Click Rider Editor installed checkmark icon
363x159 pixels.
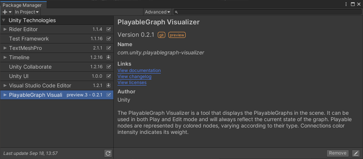pyautogui.click(x=108, y=29)
